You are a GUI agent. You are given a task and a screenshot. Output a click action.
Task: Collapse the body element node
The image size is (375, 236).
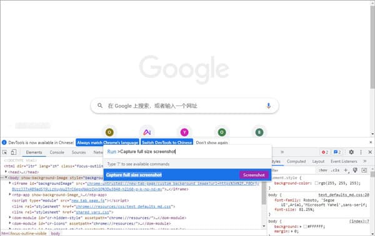(x=6, y=177)
